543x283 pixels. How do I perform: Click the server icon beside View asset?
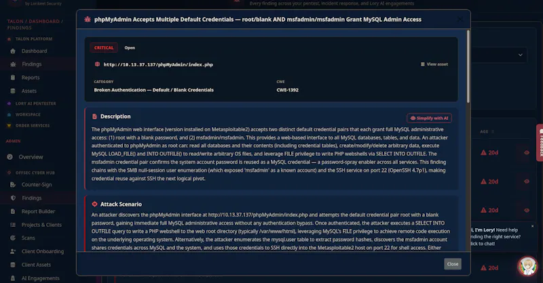422,64
